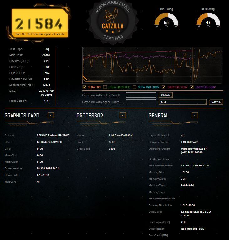The width and height of the screenshot is (229, 240).
Task: Uncheck the SHOW GPU TEMP checkbox
Action: tap(164, 87)
